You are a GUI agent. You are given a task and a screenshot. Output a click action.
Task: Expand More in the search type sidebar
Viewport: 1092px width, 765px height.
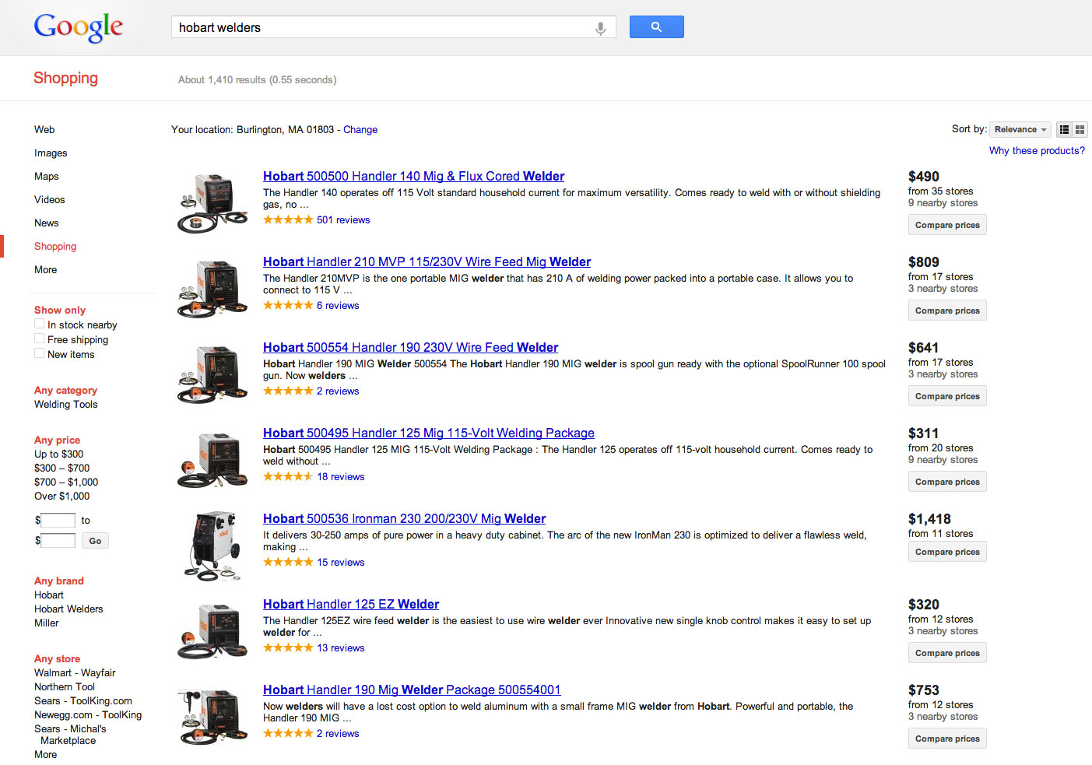point(45,270)
